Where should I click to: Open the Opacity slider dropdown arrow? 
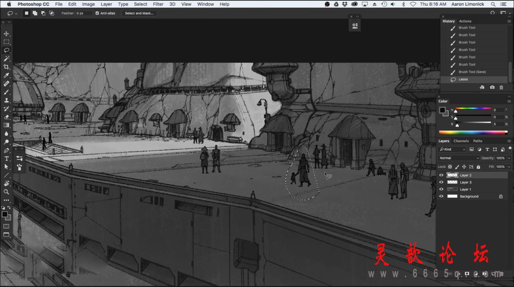click(x=509, y=158)
